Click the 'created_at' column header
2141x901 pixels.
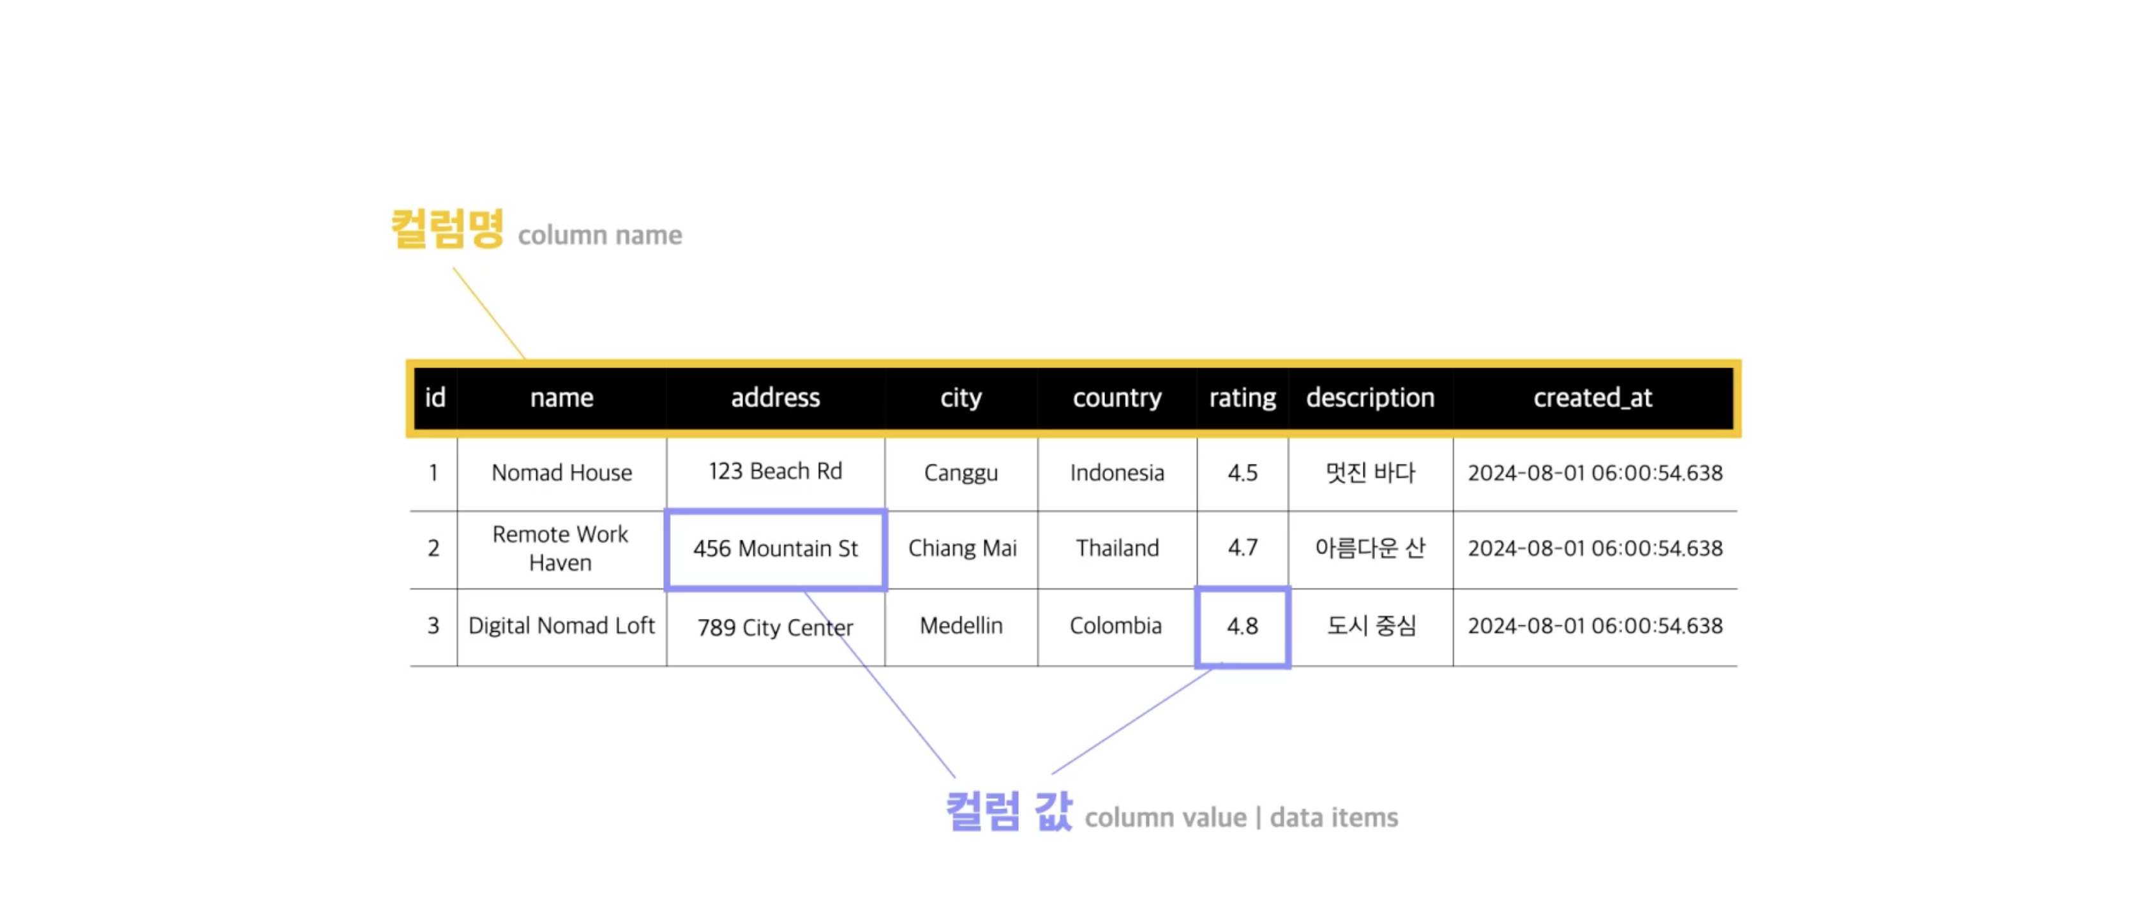pos(1593,398)
